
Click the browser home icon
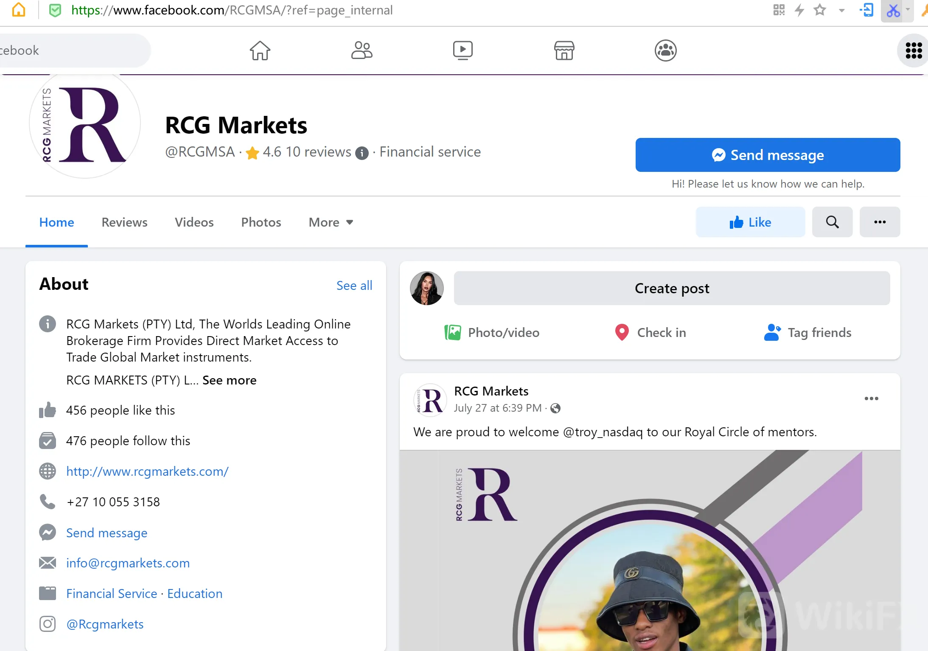coord(19,10)
